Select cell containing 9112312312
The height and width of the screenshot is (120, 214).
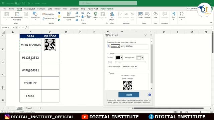click(x=30, y=58)
